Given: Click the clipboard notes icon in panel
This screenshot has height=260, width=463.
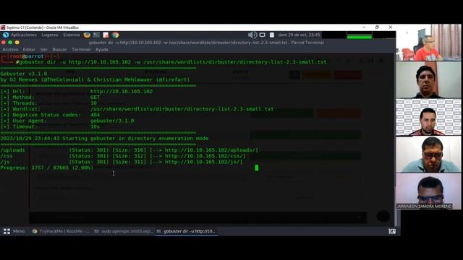Looking at the screenshot, I should 272,35.
